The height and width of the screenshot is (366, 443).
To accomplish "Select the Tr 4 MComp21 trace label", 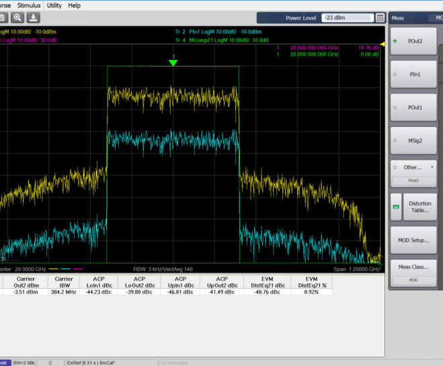I will pyautogui.click(x=222, y=40).
